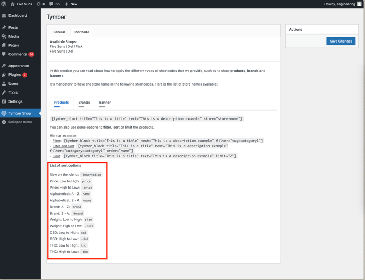Screen dimensions: 365x280
Task: Click the user avatar in top bar
Action: tap(359, 4)
